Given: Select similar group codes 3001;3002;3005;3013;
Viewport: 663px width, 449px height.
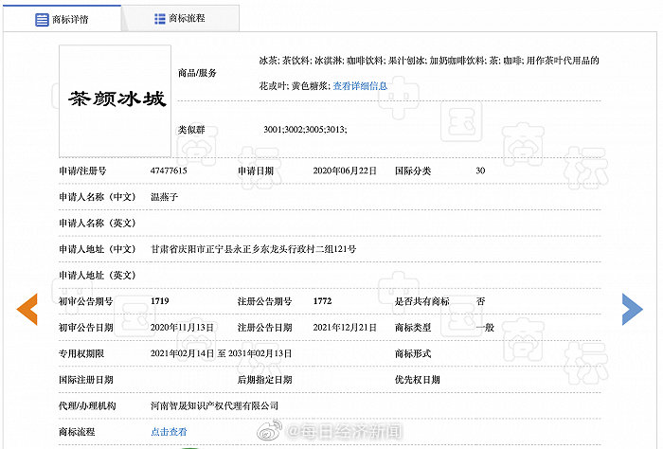Looking at the screenshot, I should point(305,130).
